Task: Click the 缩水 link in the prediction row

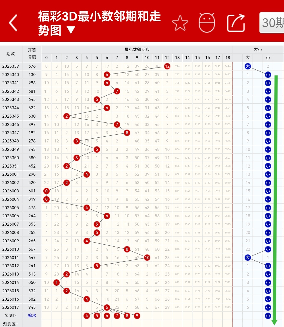Action: coord(32,316)
